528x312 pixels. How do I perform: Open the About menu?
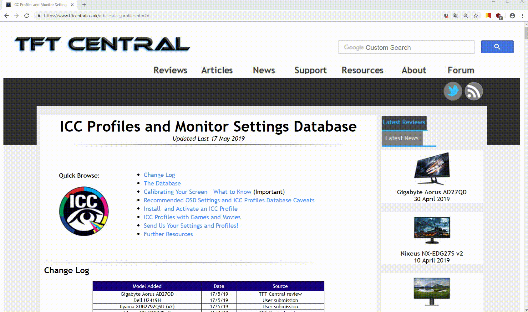click(x=414, y=70)
